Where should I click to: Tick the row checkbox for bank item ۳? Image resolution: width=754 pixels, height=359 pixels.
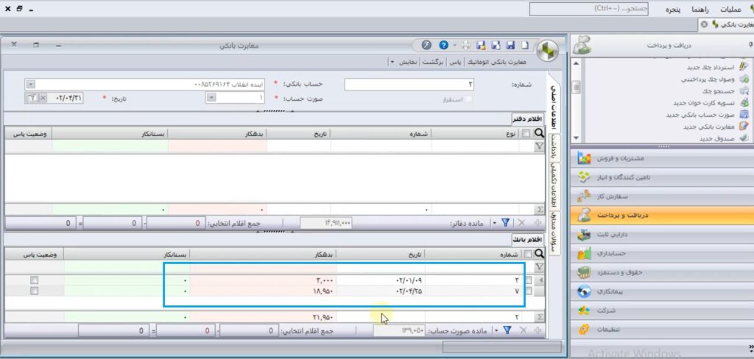(x=529, y=280)
